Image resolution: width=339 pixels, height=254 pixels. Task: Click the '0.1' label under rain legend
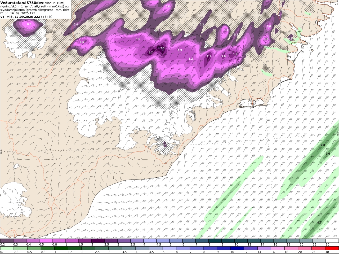pyautogui.click(x=2, y=252)
